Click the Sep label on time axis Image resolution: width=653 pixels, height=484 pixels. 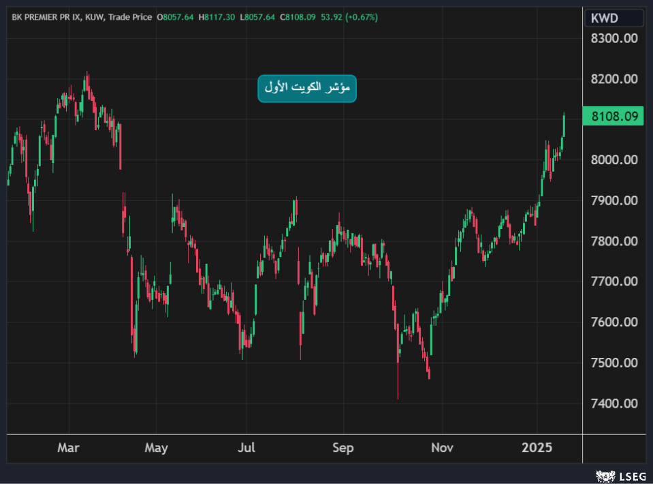pos(343,448)
